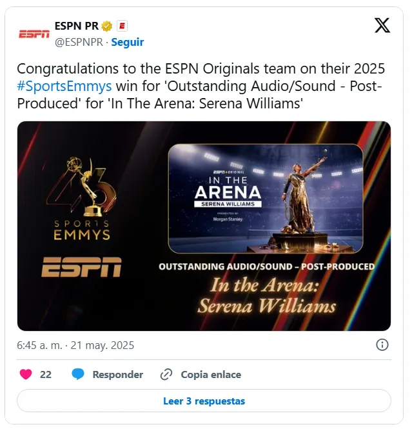Follow the account via Seguir
The image size is (412, 429).
(128, 42)
